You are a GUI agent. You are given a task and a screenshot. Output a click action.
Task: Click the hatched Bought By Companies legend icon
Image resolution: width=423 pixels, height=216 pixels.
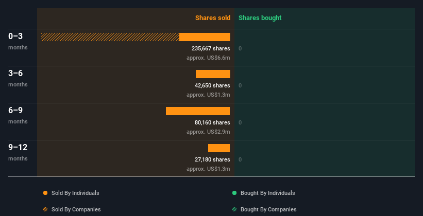click(x=234, y=209)
